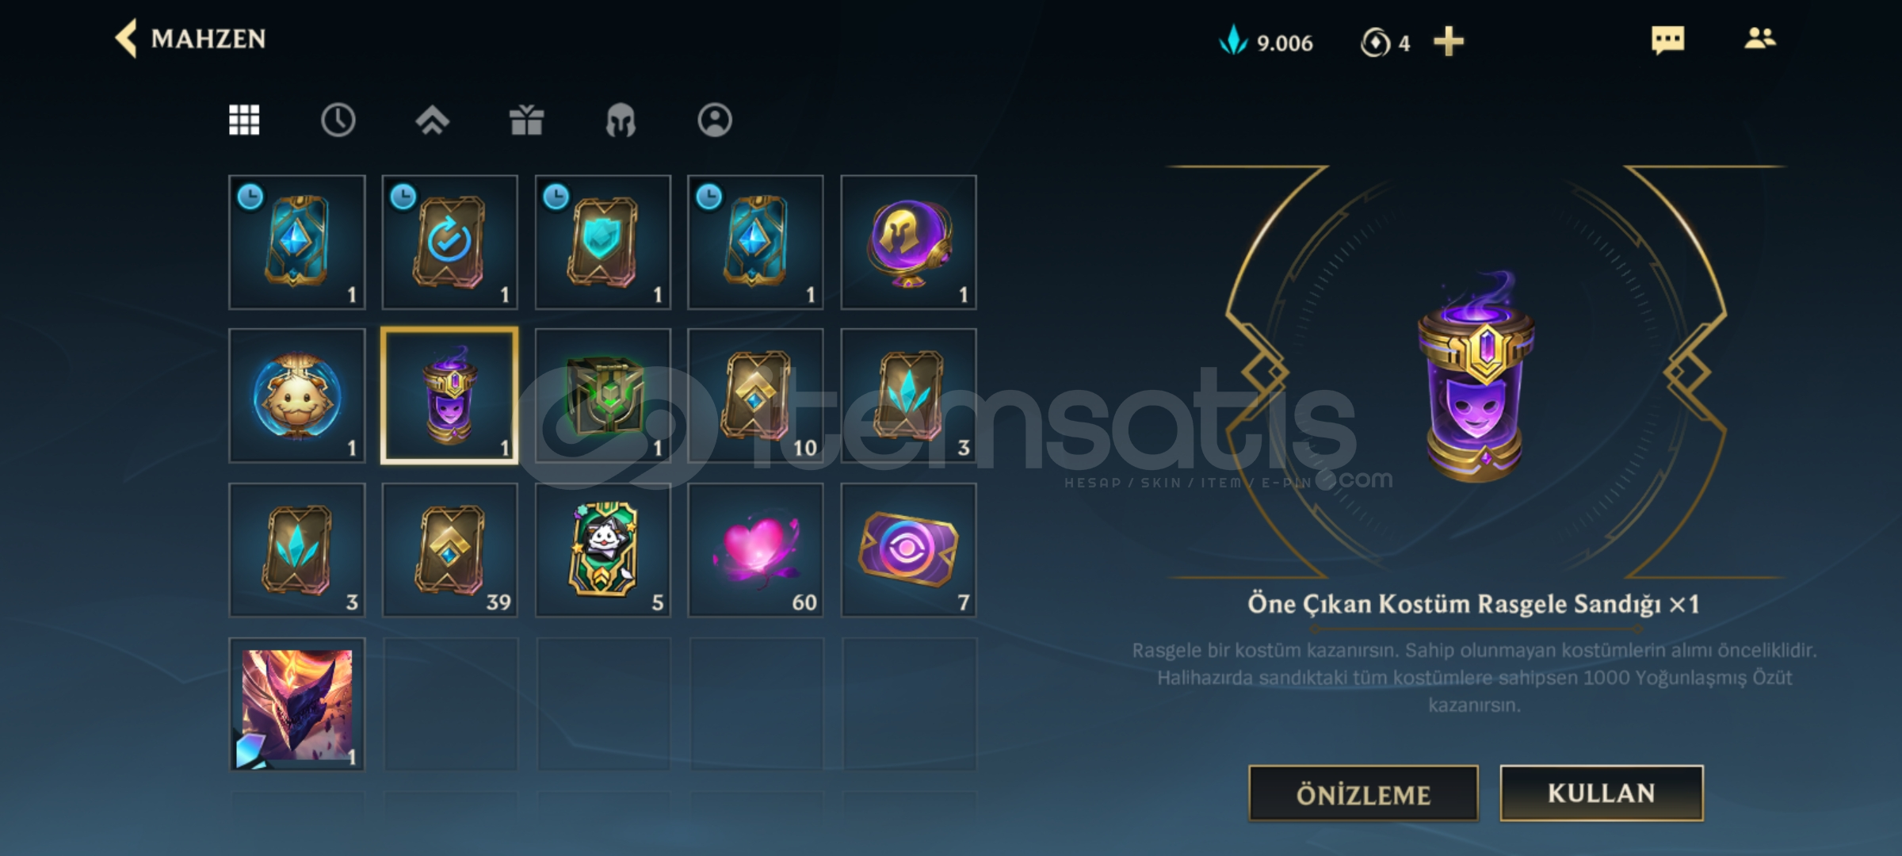Select the purple helmet orb item
1902x856 pixels.
tap(908, 243)
